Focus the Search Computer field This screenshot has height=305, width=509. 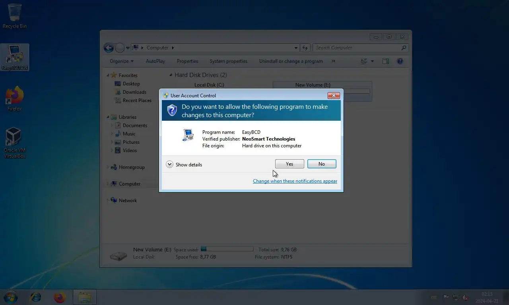click(360, 48)
